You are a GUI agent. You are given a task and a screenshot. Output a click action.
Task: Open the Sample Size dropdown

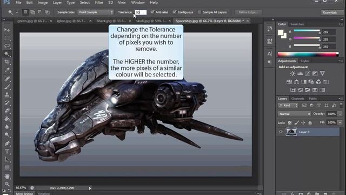pos(95,12)
